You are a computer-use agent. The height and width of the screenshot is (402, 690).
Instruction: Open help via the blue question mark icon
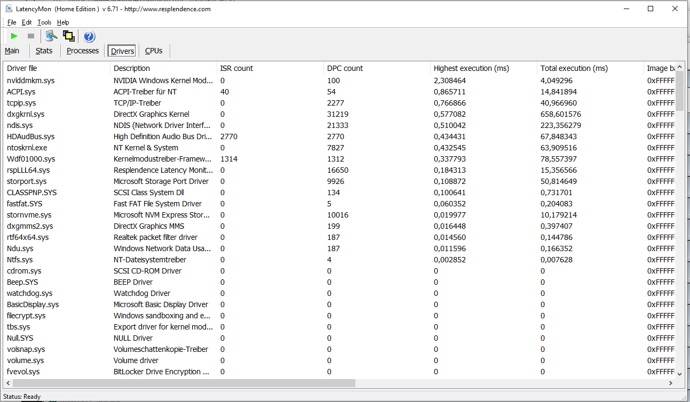pos(89,36)
